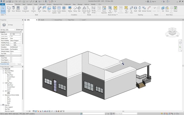Collapse the Floor Plans tree node
This screenshot has width=184, height=115.
click(4, 73)
